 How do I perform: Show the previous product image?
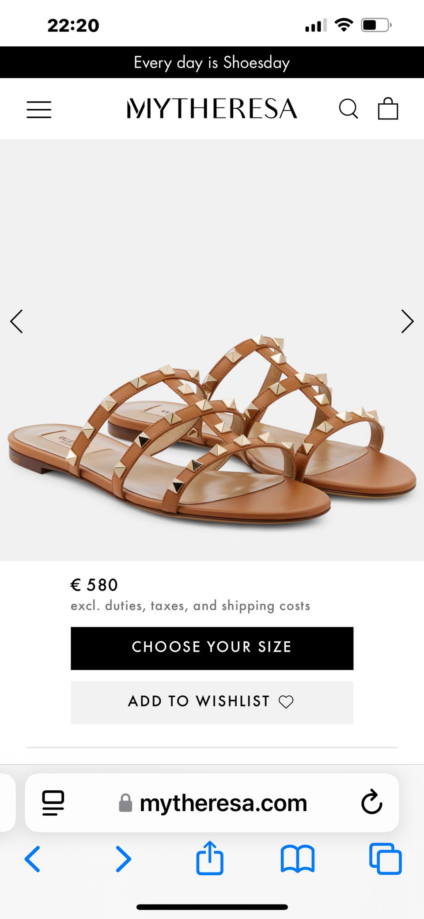coord(16,321)
